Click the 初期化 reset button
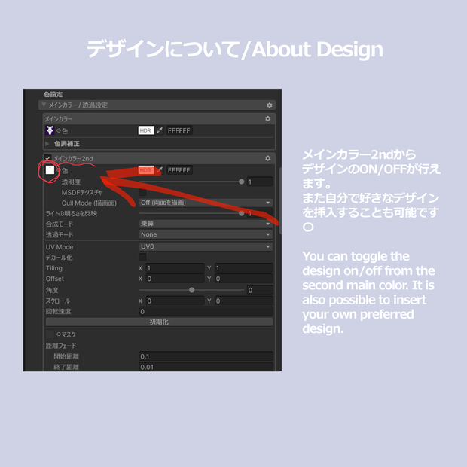The height and width of the screenshot is (467, 467). coord(159,322)
